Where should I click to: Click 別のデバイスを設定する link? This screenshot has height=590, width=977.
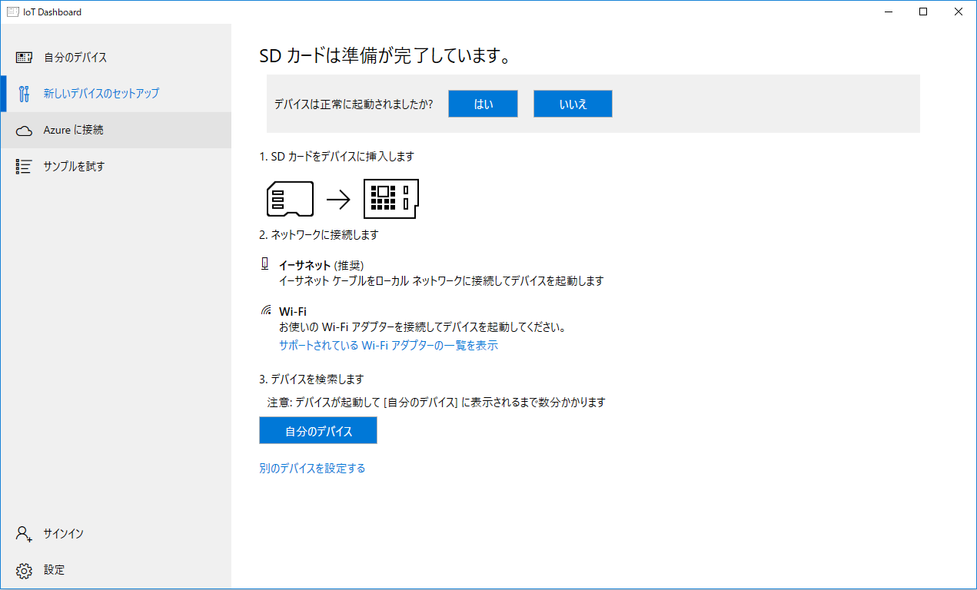pos(312,468)
